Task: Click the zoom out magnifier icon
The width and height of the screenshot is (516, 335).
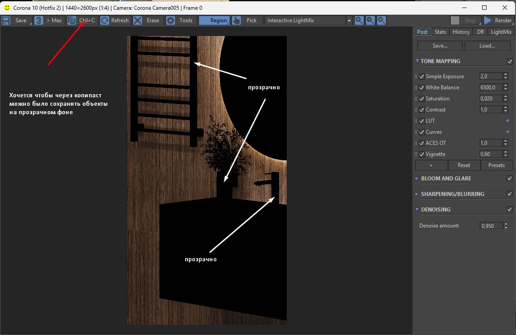Action: coord(370,20)
